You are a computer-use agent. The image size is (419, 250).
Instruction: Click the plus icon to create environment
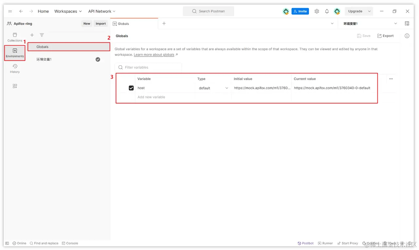point(32,35)
